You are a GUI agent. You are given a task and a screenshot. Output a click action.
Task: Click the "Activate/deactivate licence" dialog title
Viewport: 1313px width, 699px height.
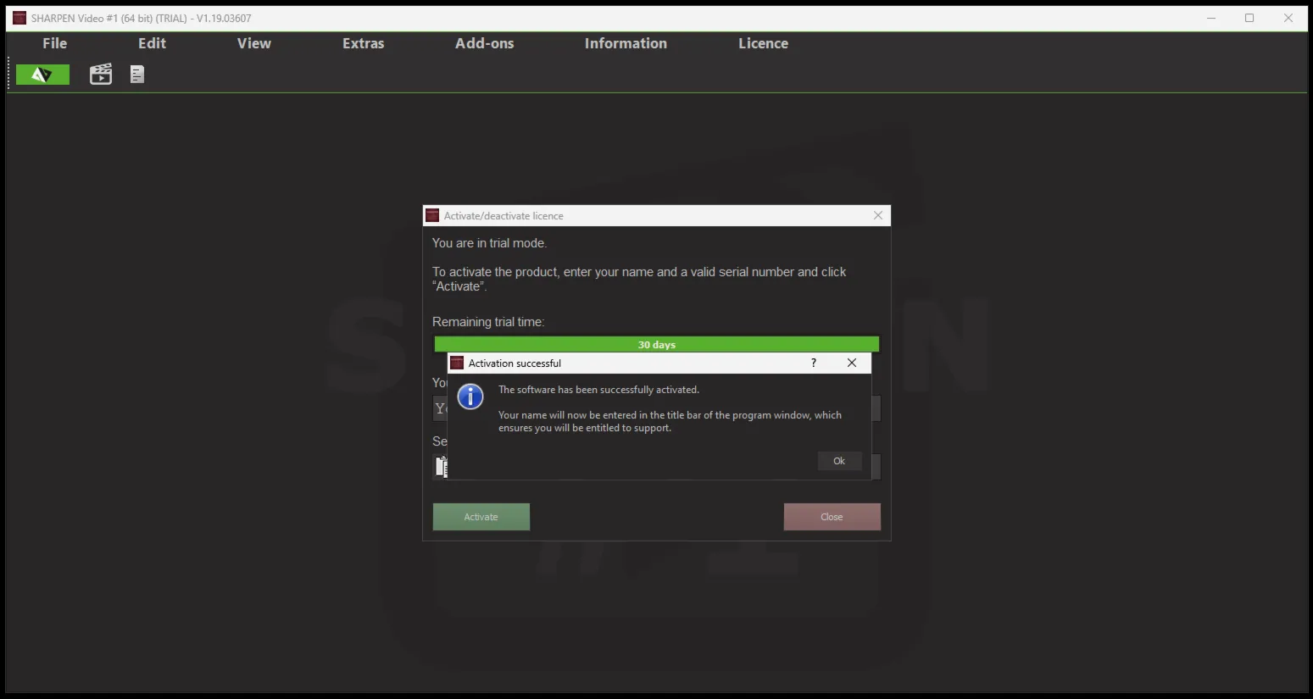(504, 216)
